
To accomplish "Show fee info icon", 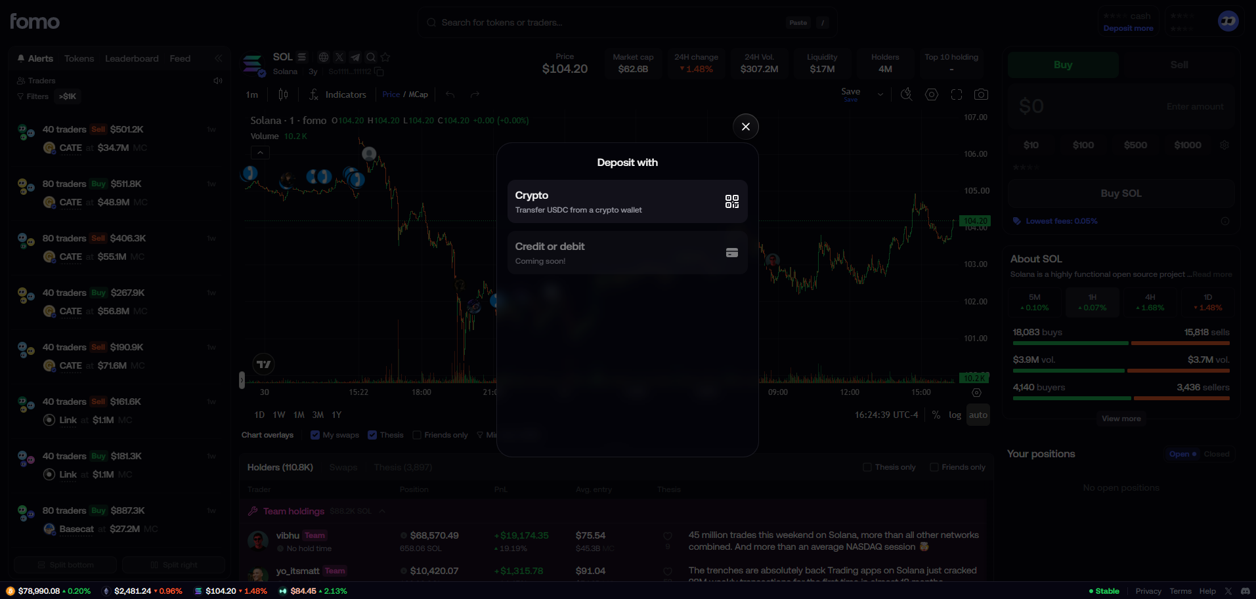I will [x=1224, y=221].
